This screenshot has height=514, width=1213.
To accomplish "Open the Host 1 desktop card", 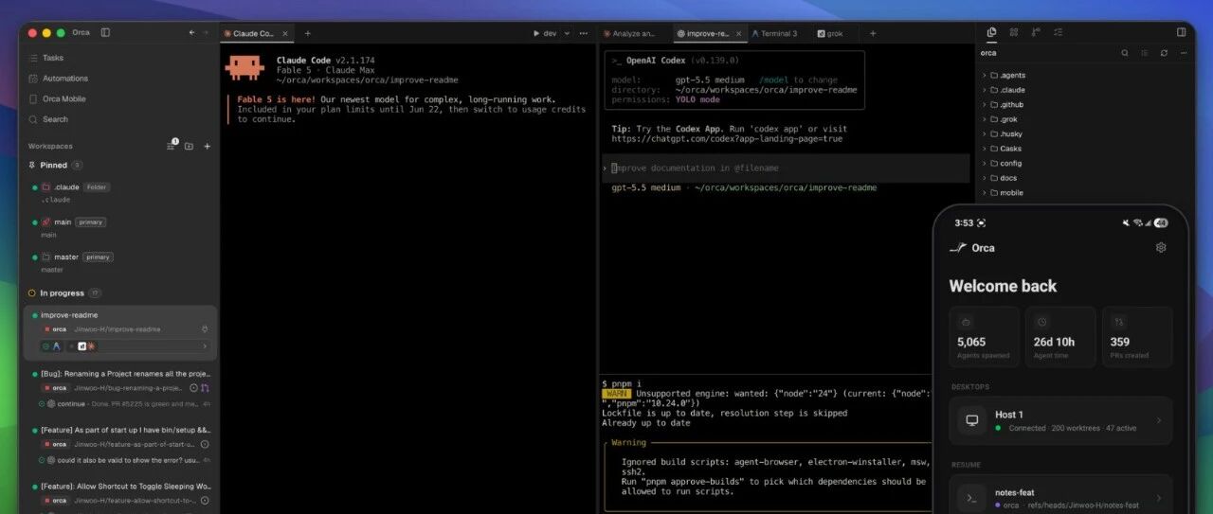I will [x=1060, y=421].
